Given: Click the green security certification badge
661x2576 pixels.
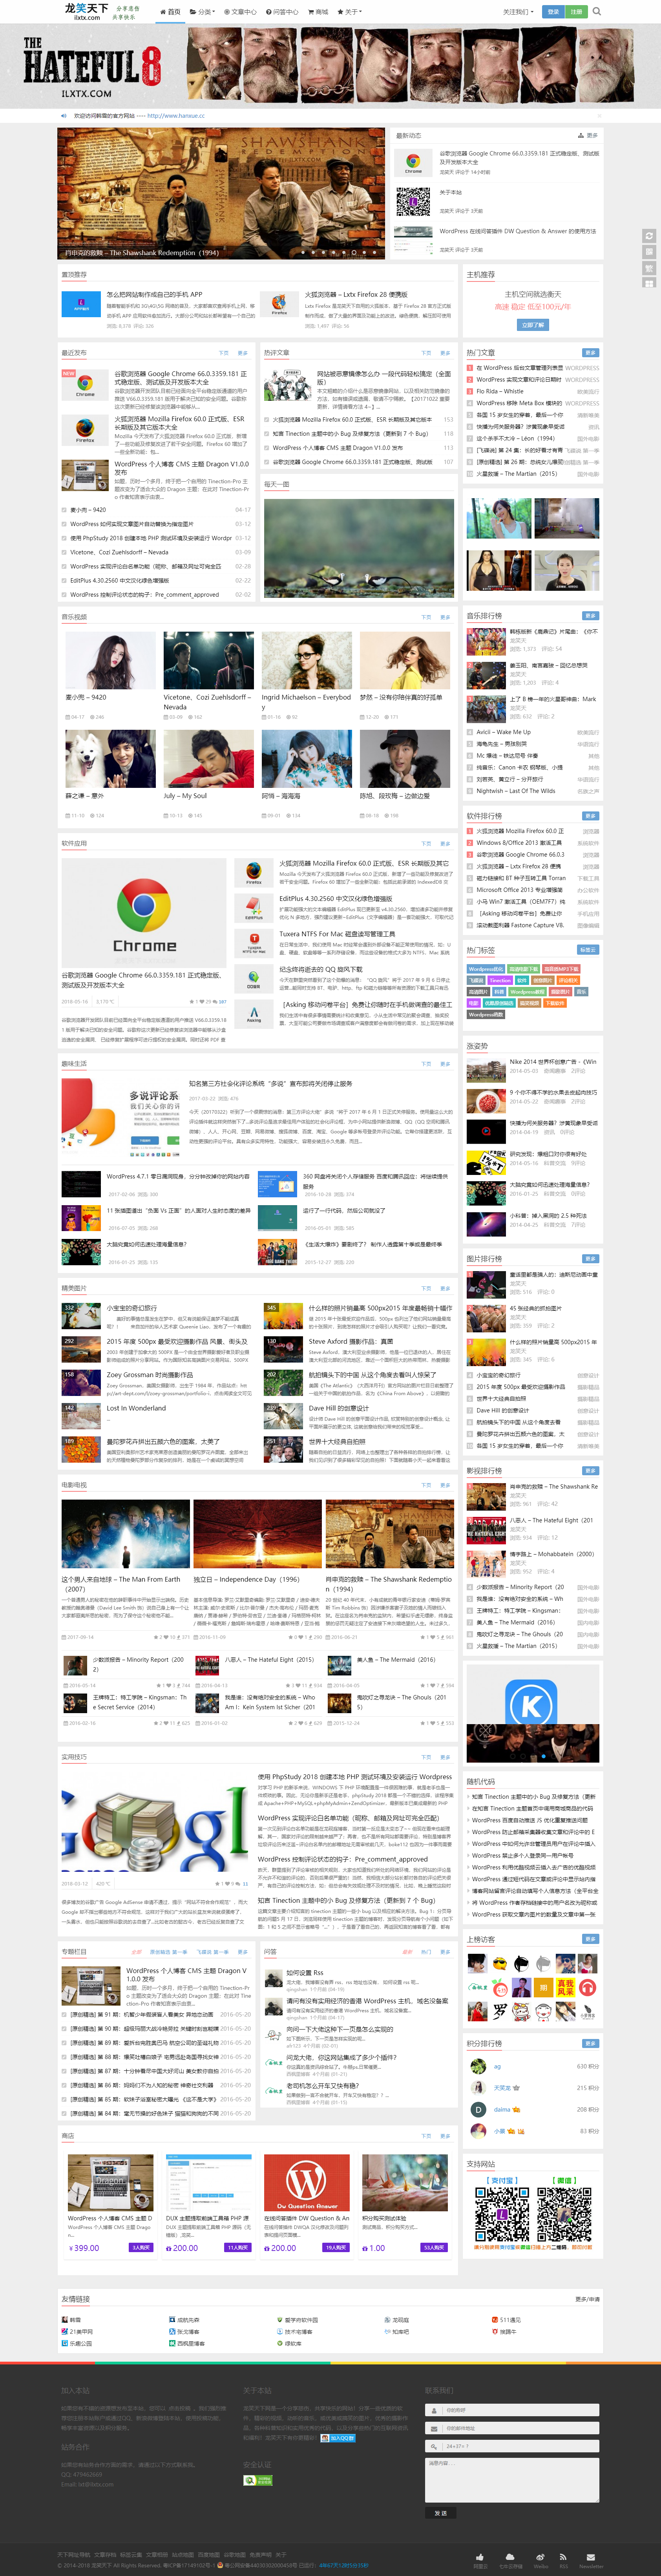Looking at the screenshot, I should pyautogui.click(x=257, y=2480).
